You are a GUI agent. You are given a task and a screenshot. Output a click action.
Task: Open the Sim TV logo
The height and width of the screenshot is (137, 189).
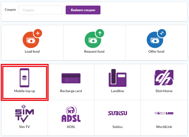click(x=24, y=114)
